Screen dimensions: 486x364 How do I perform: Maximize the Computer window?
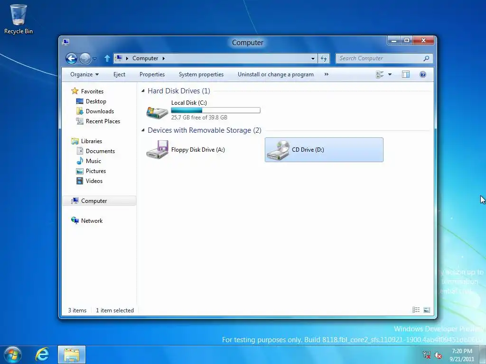point(407,41)
